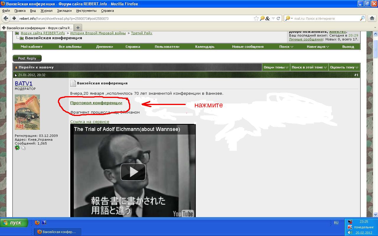
Task: Click the Post Reply button
Action: point(27,58)
